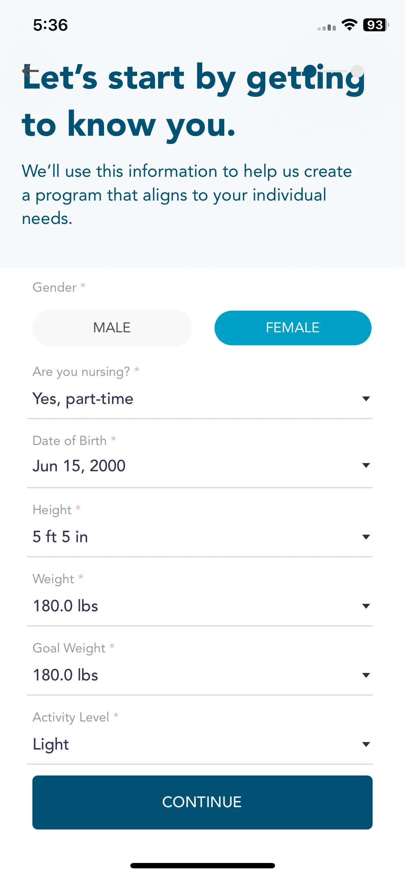405x877 pixels.
Task: Tap the cellular signal bars icon
Action: tap(327, 27)
